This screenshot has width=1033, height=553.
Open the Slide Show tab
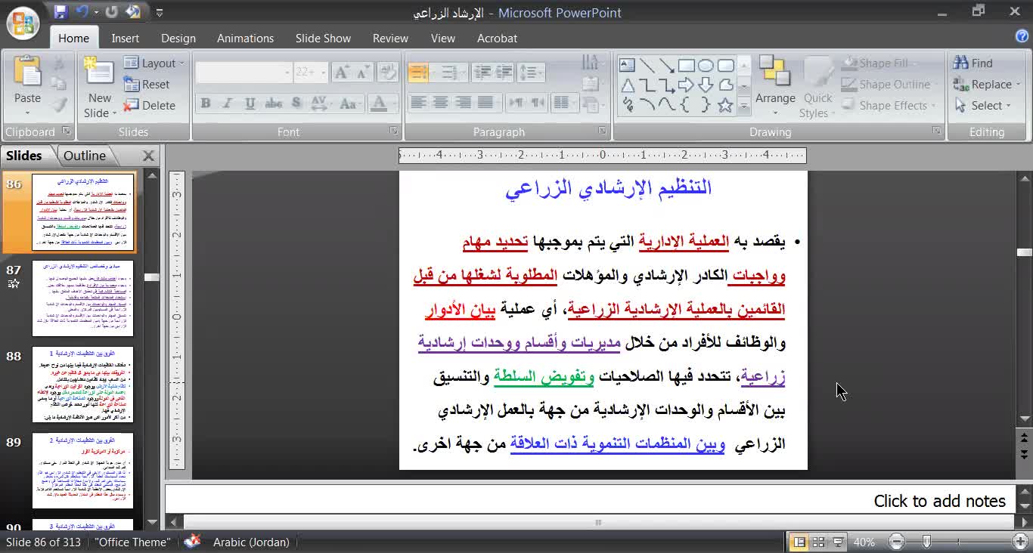click(x=323, y=39)
